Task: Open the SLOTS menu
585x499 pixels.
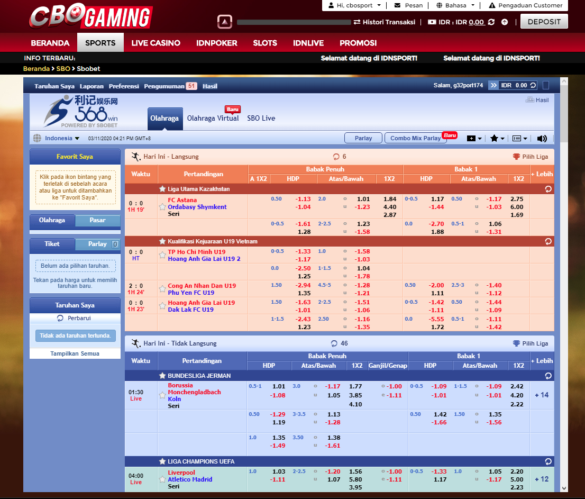Action: [265, 43]
